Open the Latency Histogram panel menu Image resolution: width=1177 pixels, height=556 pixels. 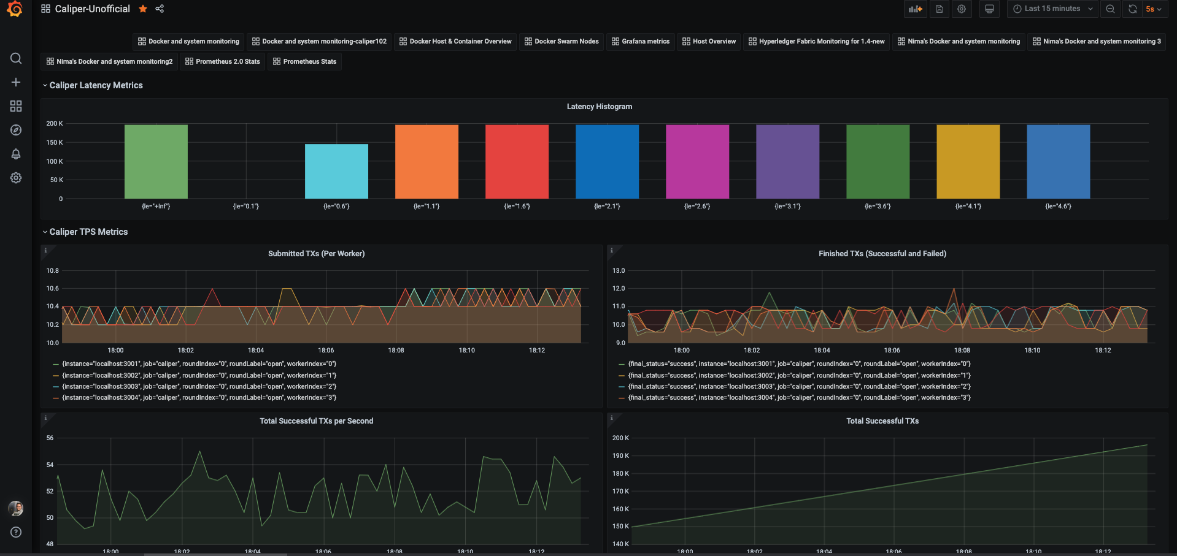(599, 107)
